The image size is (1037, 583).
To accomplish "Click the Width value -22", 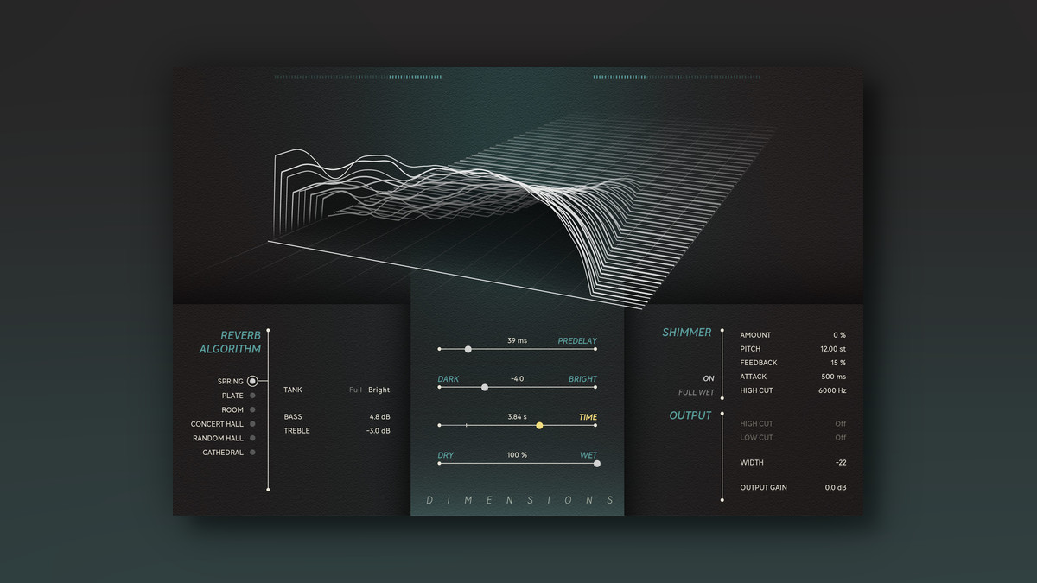I will click(x=841, y=463).
